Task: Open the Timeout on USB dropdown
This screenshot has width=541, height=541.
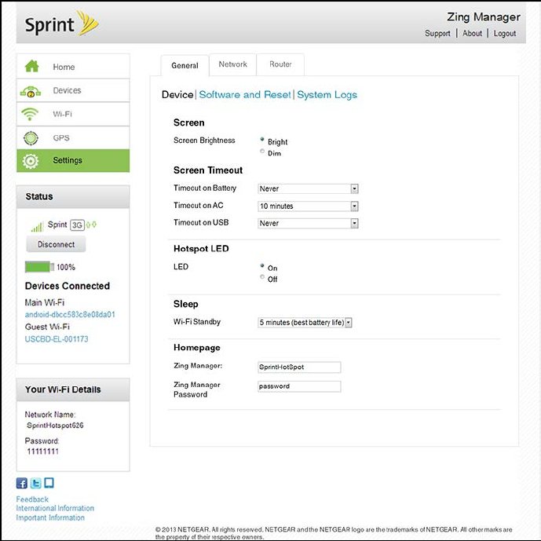Action: tap(308, 224)
